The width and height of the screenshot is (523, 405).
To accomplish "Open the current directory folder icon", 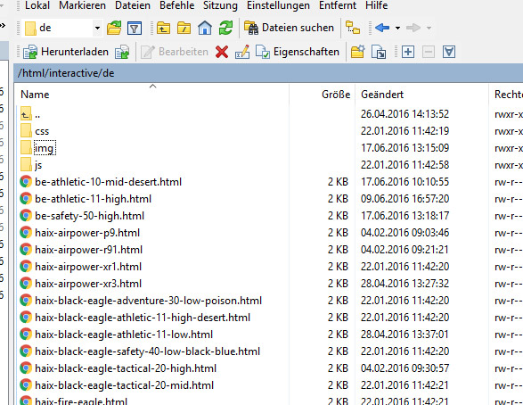I will tap(114, 28).
